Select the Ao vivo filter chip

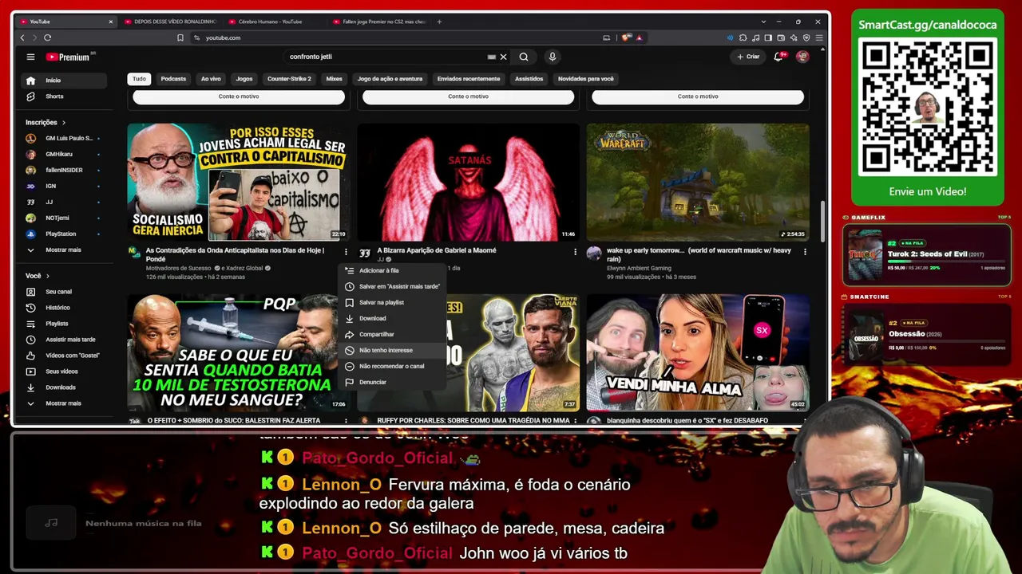pyautogui.click(x=211, y=79)
